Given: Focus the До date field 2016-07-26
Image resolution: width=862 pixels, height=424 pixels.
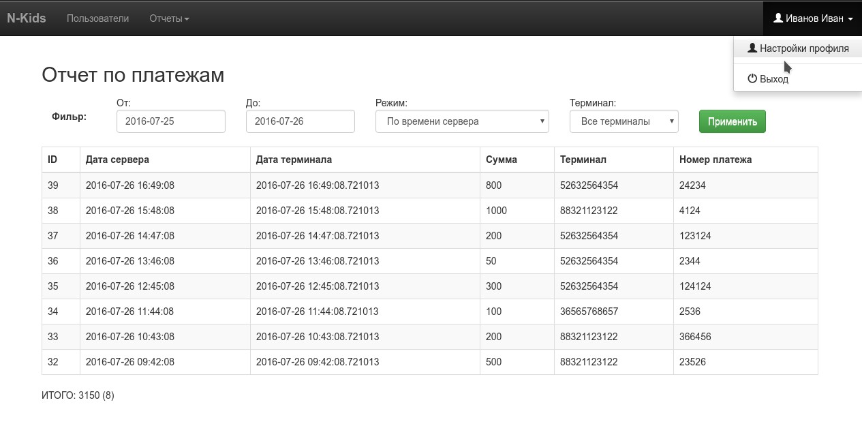Looking at the screenshot, I should coord(301,121).
